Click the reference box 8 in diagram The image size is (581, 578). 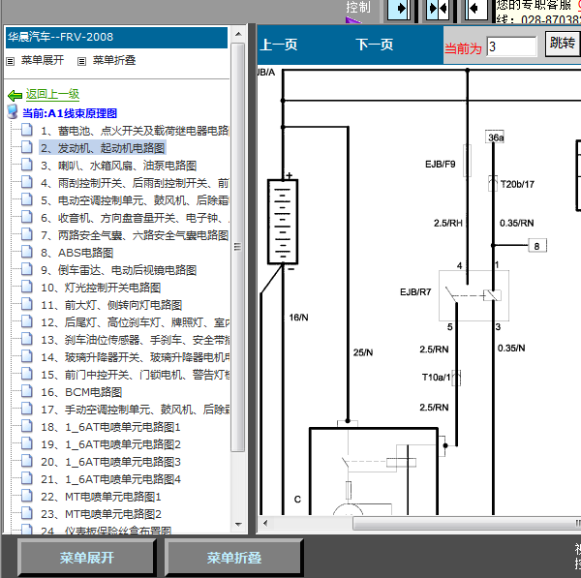click(x=536, y=246)
